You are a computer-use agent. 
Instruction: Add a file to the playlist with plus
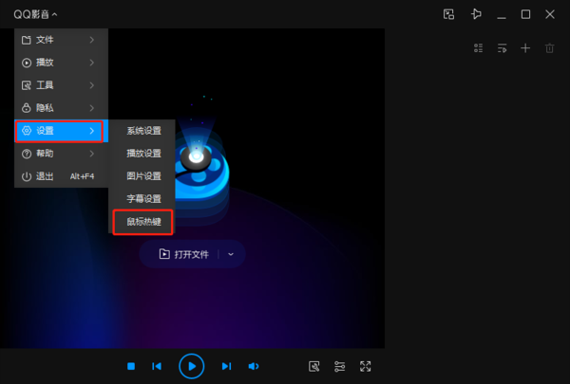[x=525, y=48]
